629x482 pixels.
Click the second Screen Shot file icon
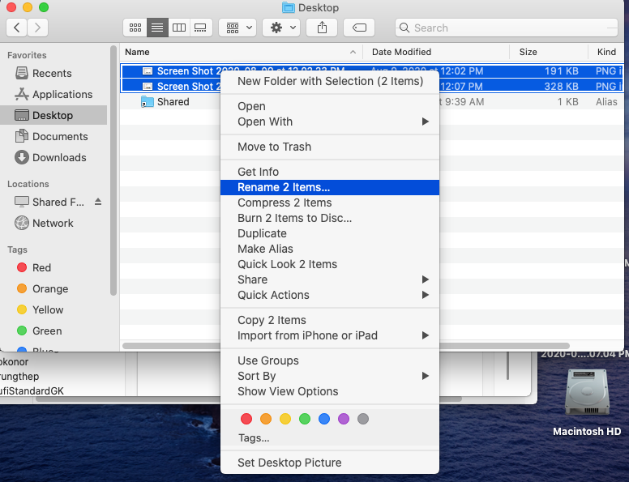coord(148,86)
